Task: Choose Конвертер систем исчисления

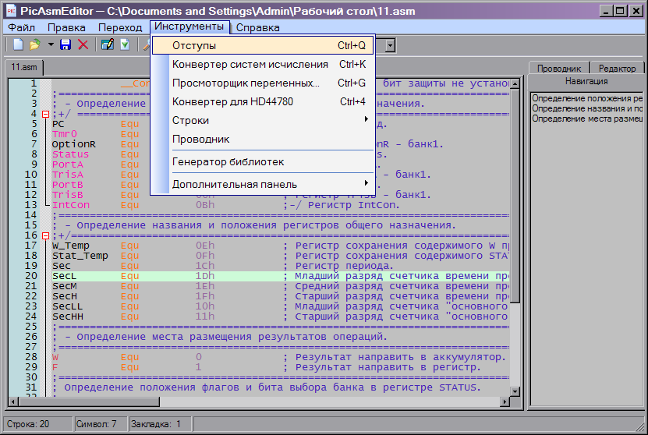Action: [263, 65]
